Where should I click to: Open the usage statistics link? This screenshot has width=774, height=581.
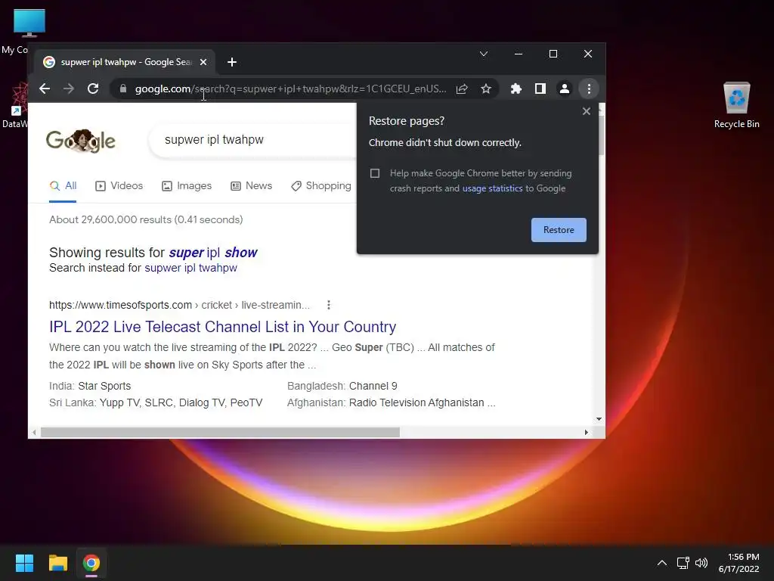492,188
